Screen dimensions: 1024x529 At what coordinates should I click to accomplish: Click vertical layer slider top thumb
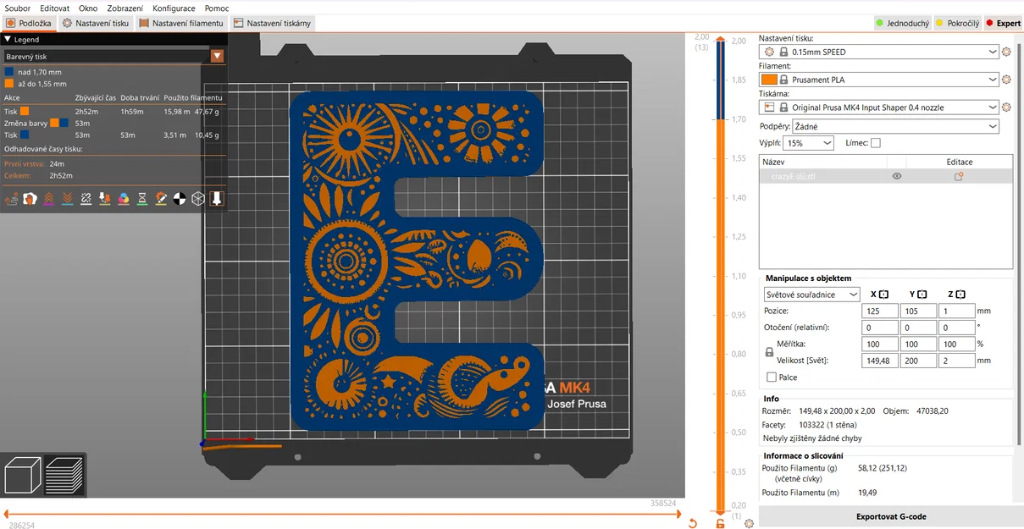720,39
